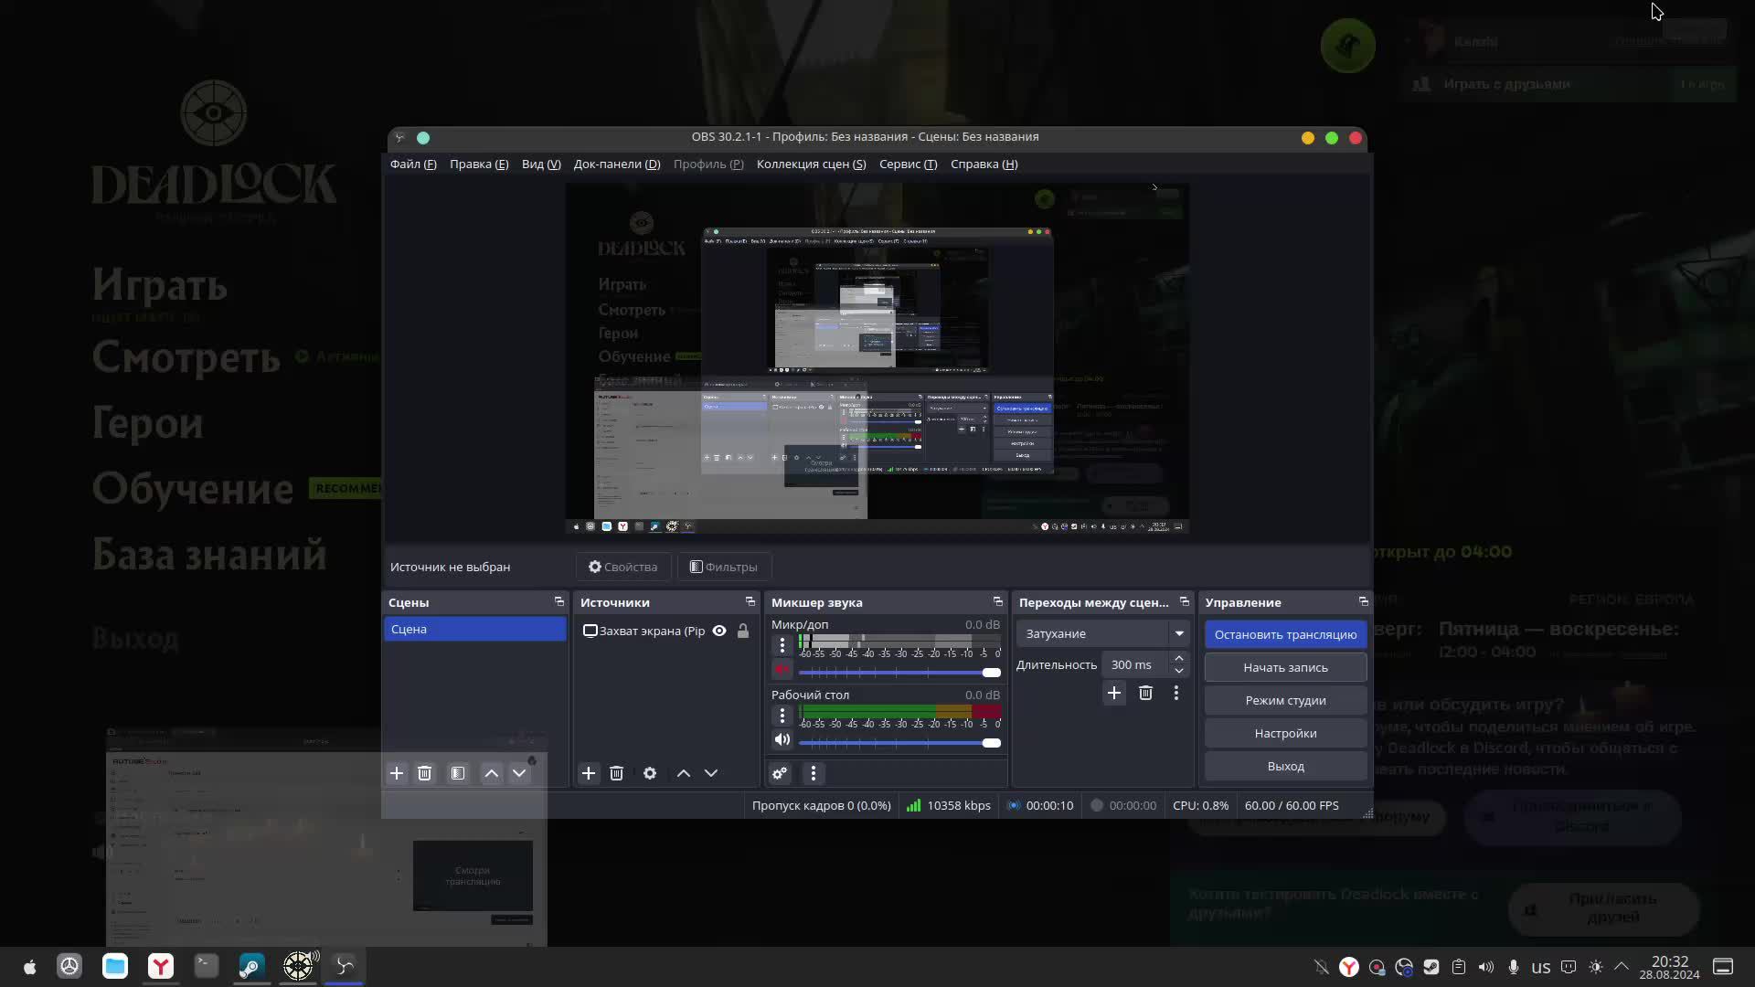Image resolution: width=1755 pixels, height=987 pixels.
Task: Undock the Источники panel
Action: (x=750, y=601)
